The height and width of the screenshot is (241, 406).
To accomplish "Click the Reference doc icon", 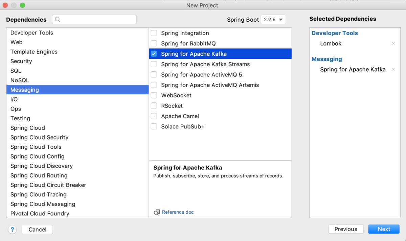I will point(157,212).
